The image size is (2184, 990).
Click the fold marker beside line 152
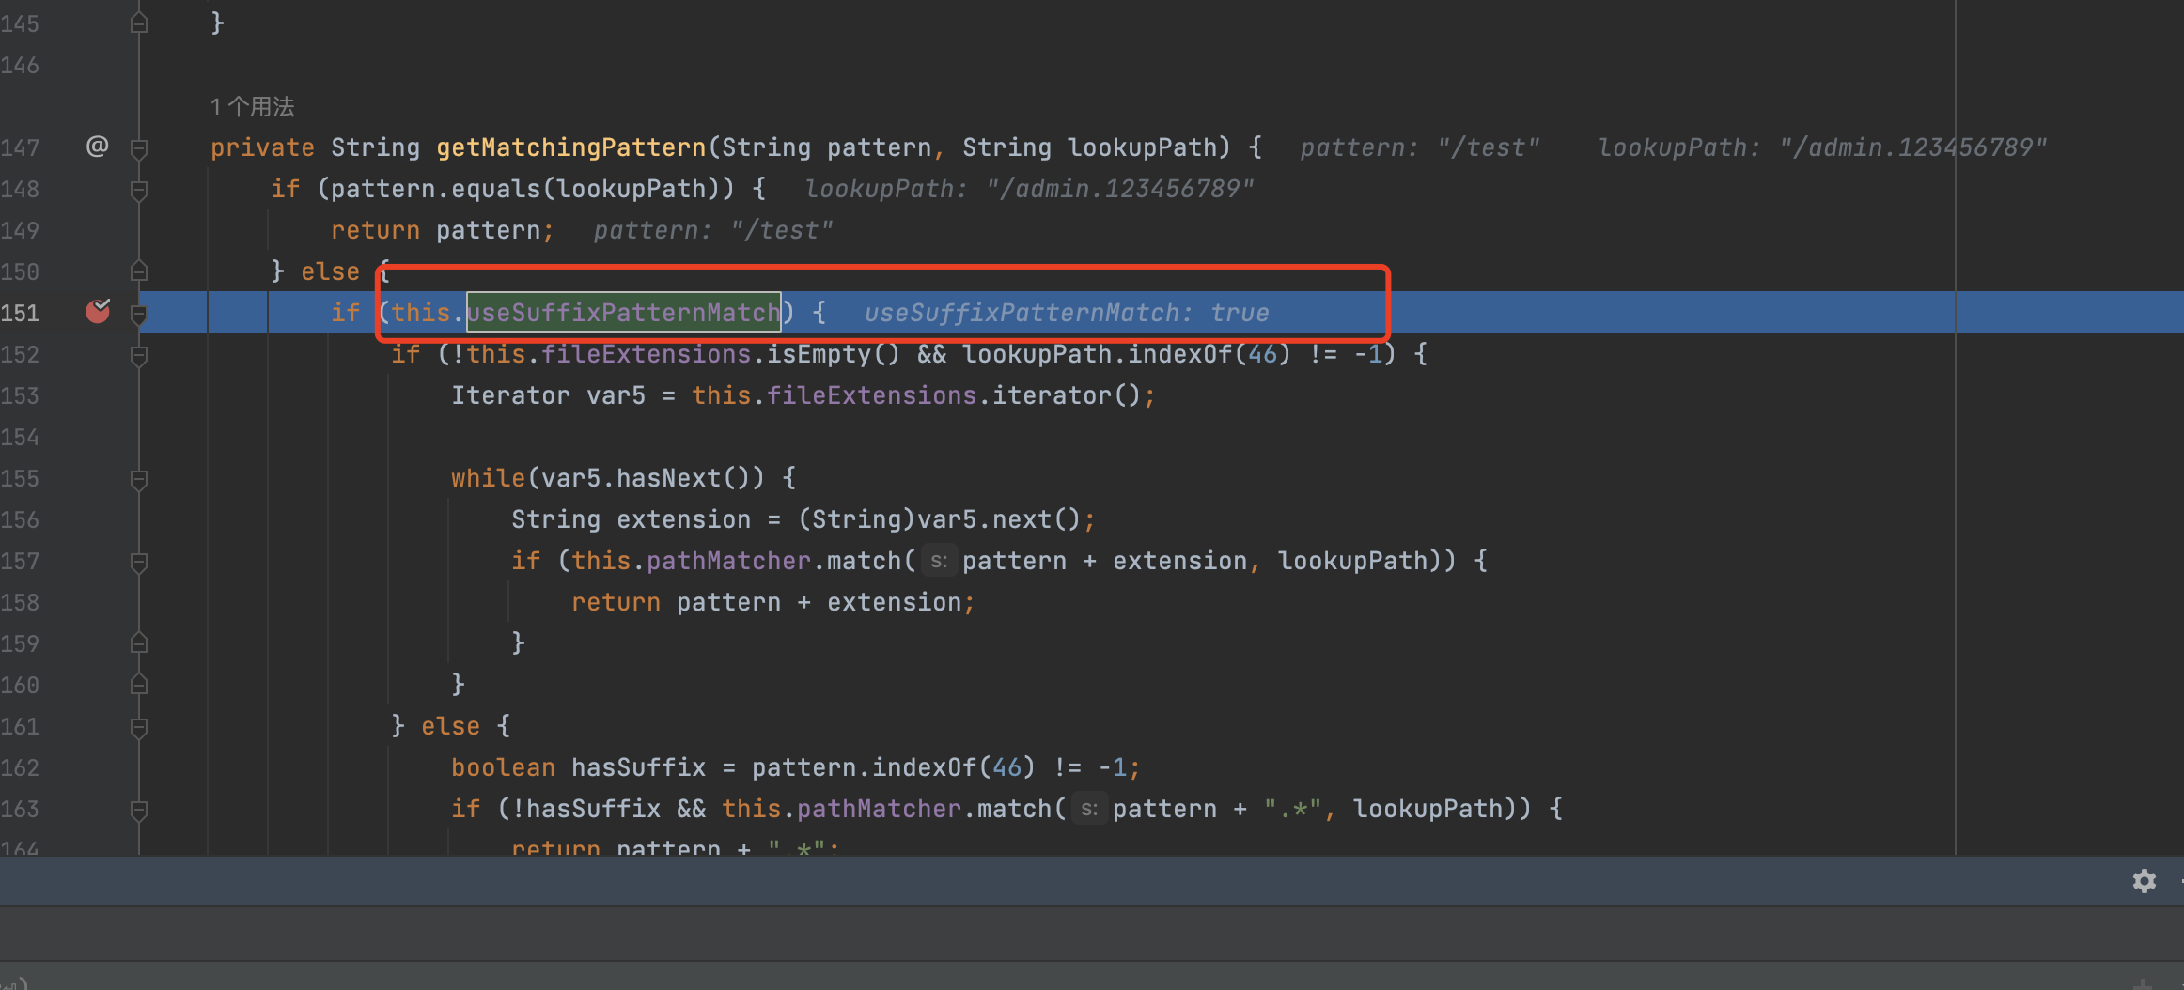click(139, 355)
